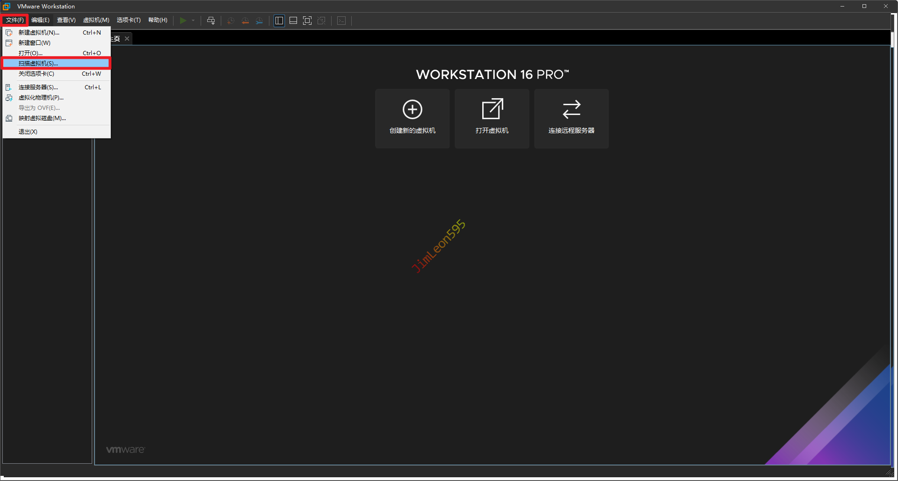Click the Unity mode toolbar icon
This screenshot has height=481, width=898.
pyautogui.click(x=321, y=21)
